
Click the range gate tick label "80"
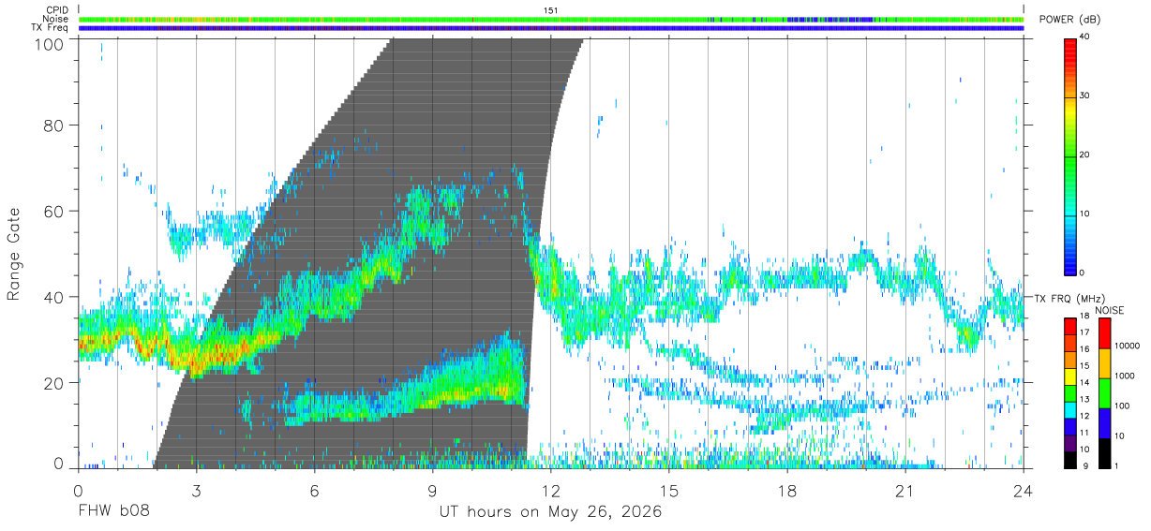click(54, 125)
